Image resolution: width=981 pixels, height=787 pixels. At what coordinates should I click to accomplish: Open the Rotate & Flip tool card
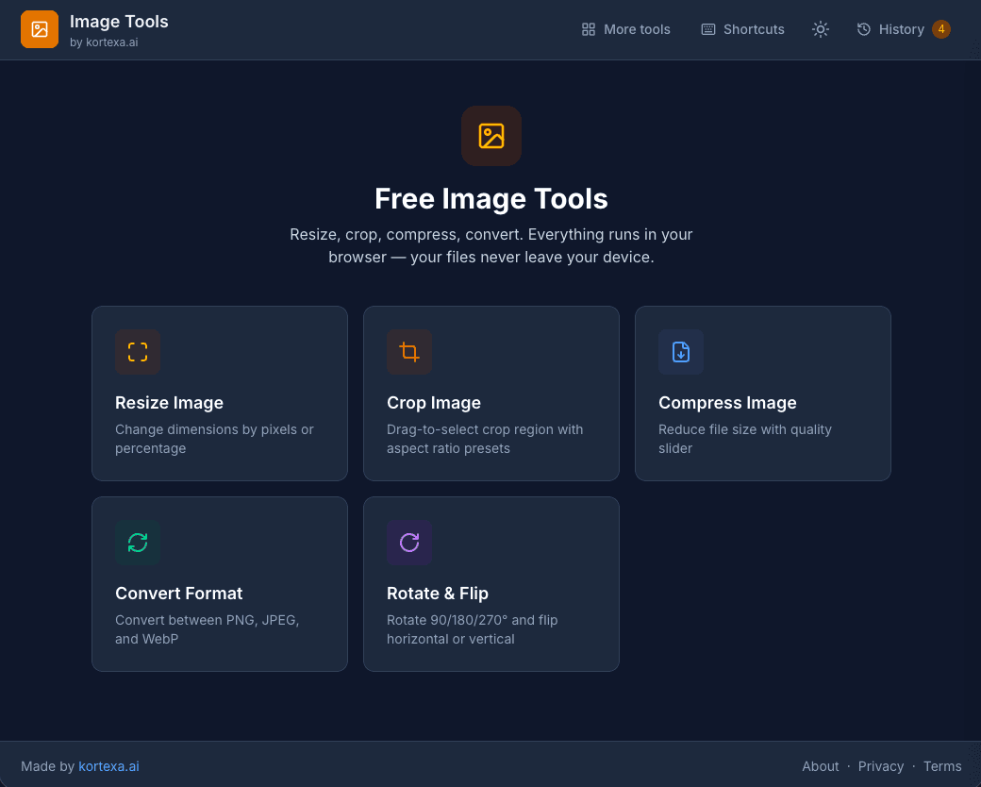tap(490, 583)
